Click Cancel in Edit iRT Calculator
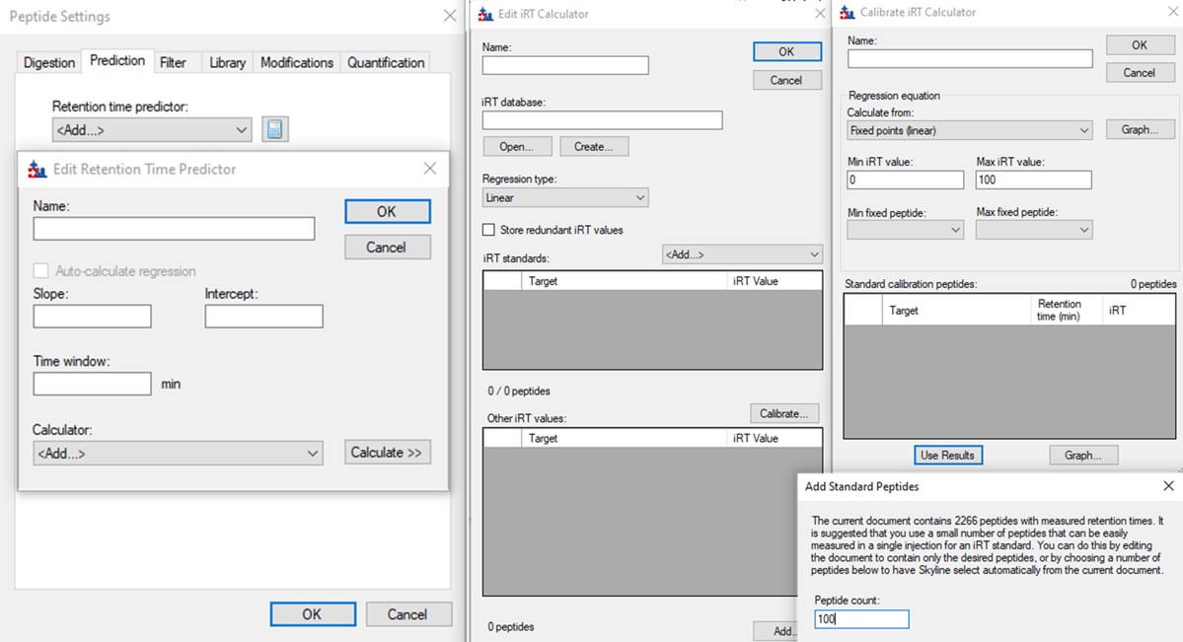 point(787,80)
